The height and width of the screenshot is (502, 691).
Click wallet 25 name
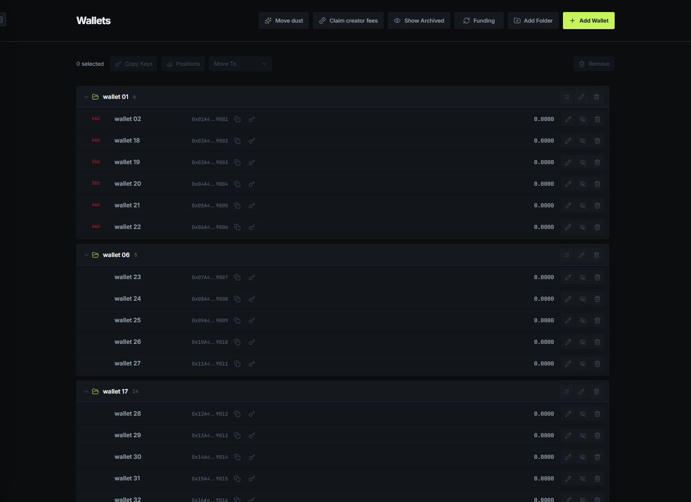tap(128, 320)
